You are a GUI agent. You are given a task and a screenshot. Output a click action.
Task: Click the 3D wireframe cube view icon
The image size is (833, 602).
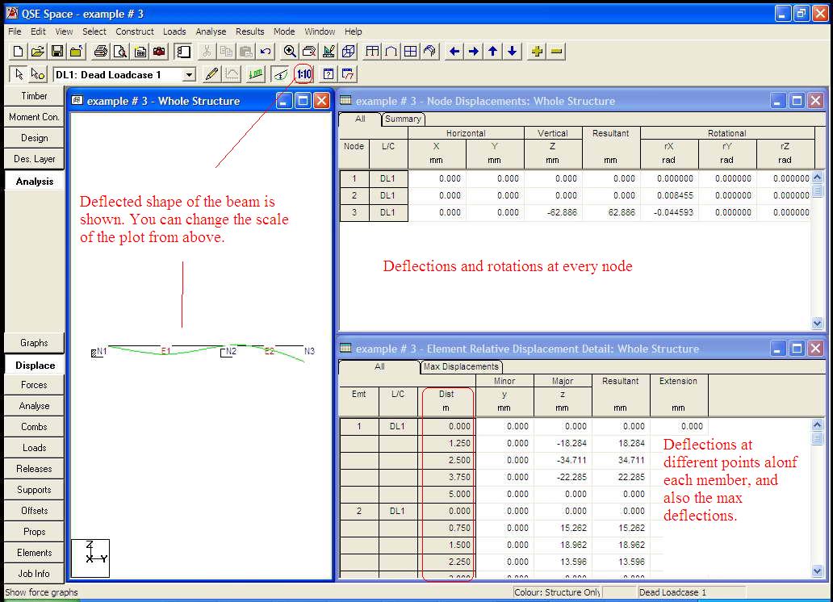pos(349,52)
